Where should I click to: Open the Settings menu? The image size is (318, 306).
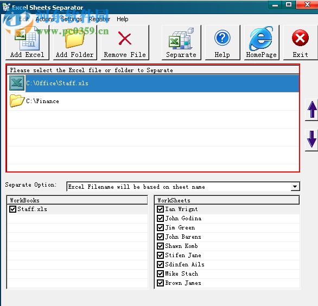coord(72,19)
